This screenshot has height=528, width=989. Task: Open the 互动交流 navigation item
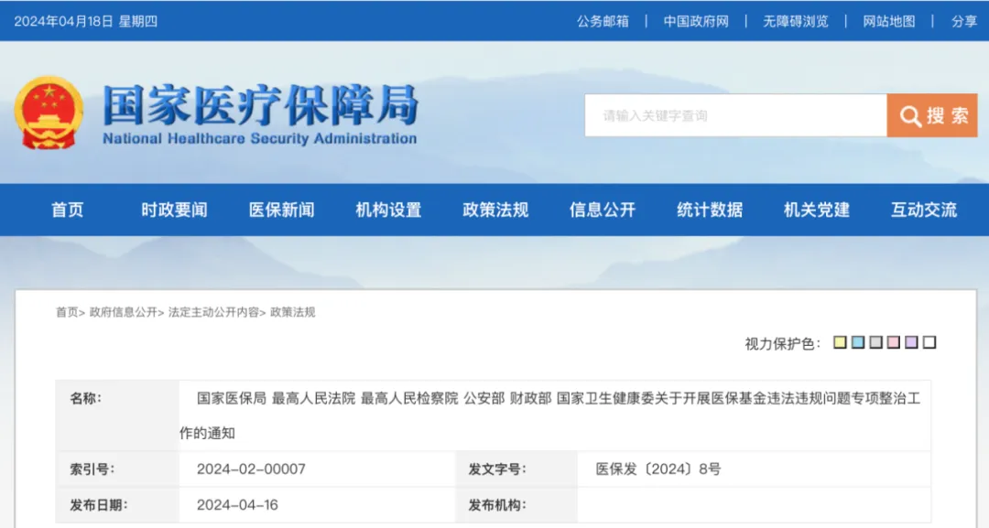(924, 210)
